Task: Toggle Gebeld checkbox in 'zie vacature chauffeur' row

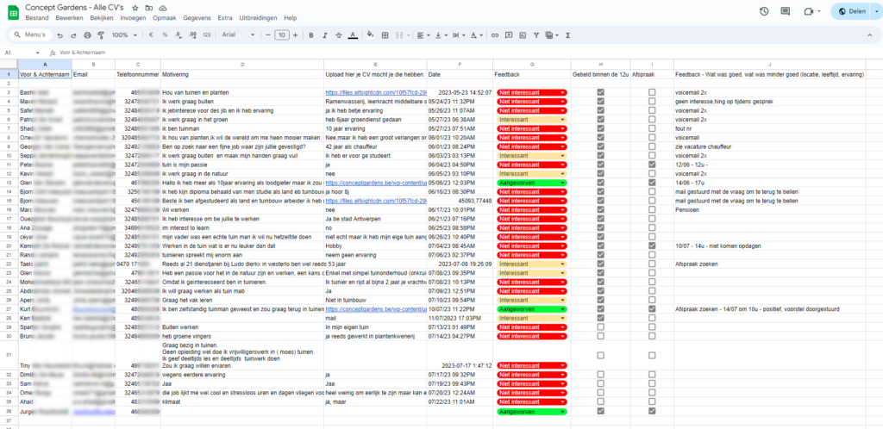Action: tap(601, 146)
